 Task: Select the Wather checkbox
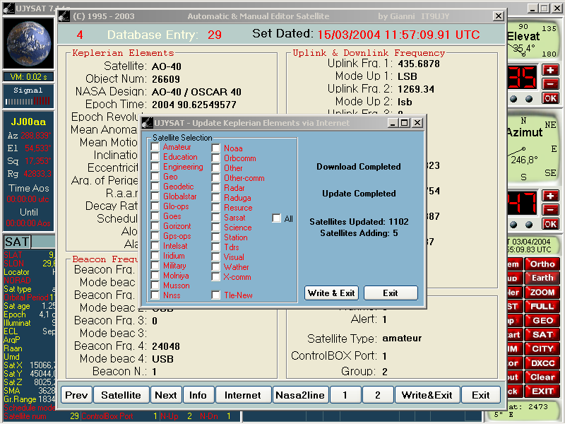click(x=216, y=267)
